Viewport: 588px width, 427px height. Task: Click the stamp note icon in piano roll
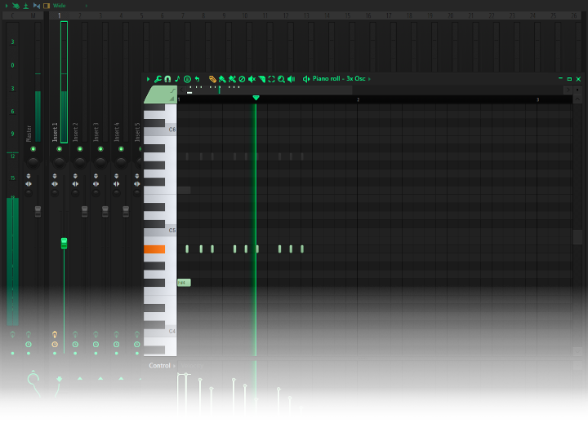[177, 79]
